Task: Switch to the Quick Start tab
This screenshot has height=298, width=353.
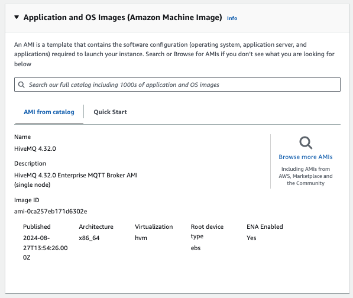Action: [110, 112]
